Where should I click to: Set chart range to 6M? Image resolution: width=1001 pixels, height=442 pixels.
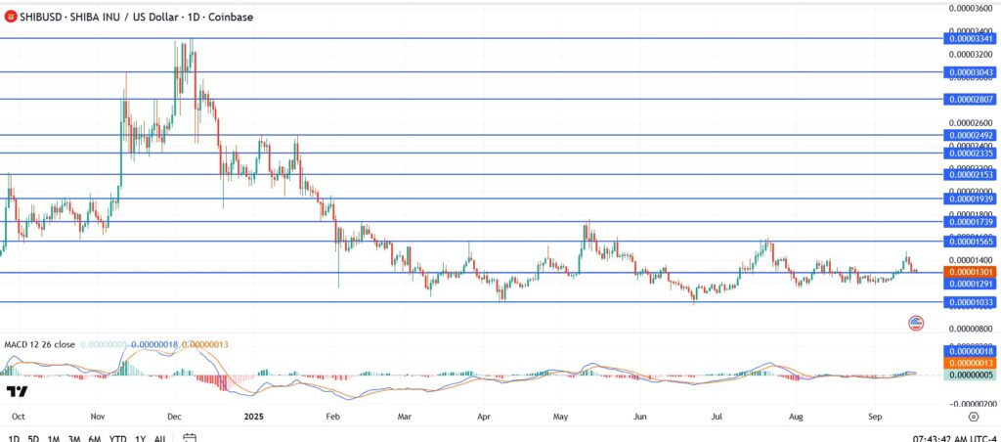click(95, 438)
